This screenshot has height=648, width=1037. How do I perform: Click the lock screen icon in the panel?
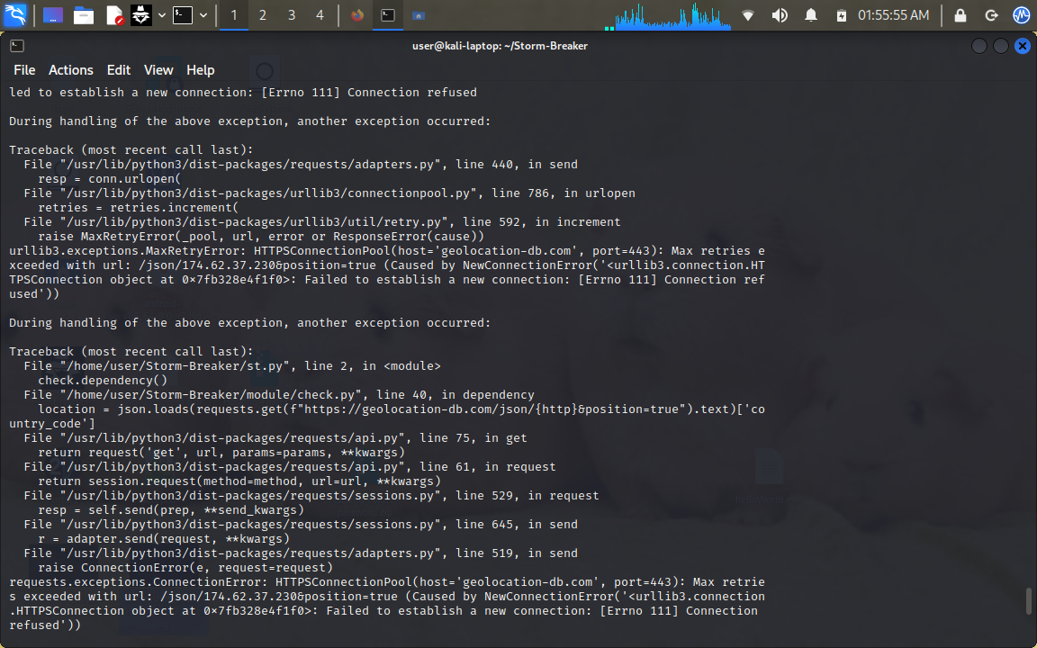[x=960, y=15]
